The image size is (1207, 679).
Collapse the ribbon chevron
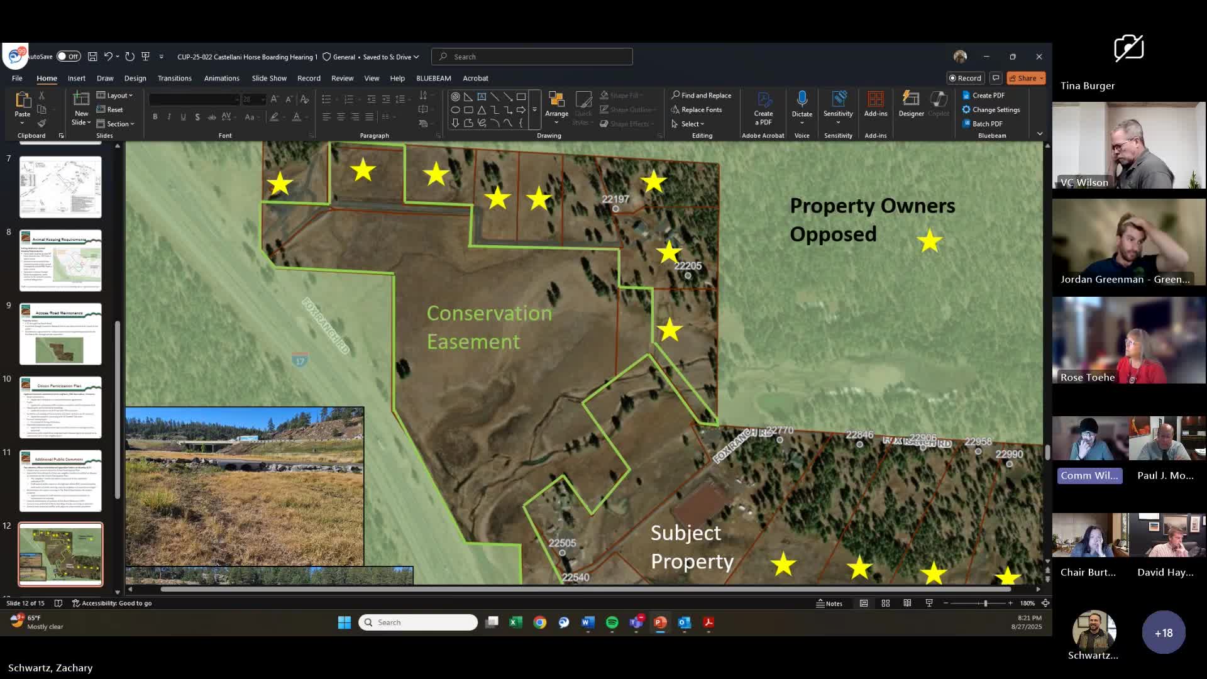click(1040, 134)
